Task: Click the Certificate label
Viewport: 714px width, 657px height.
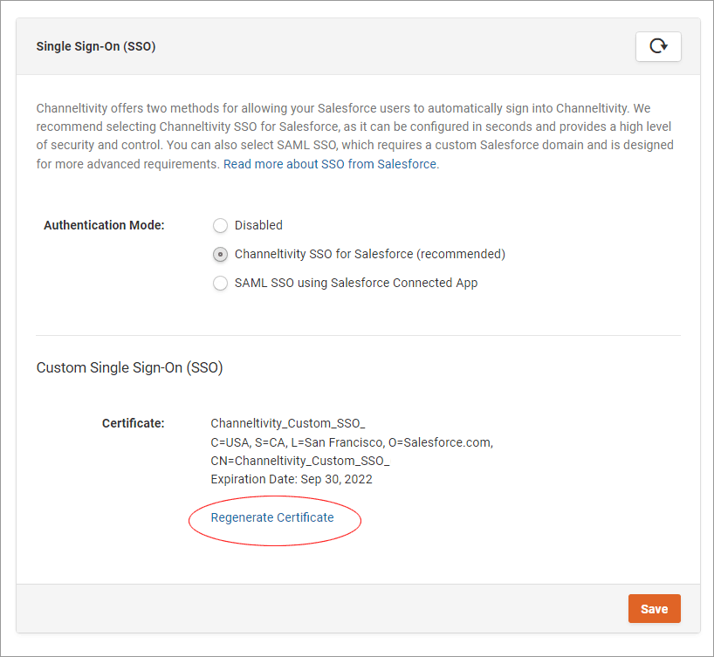Action: click(x=133, y=423)
